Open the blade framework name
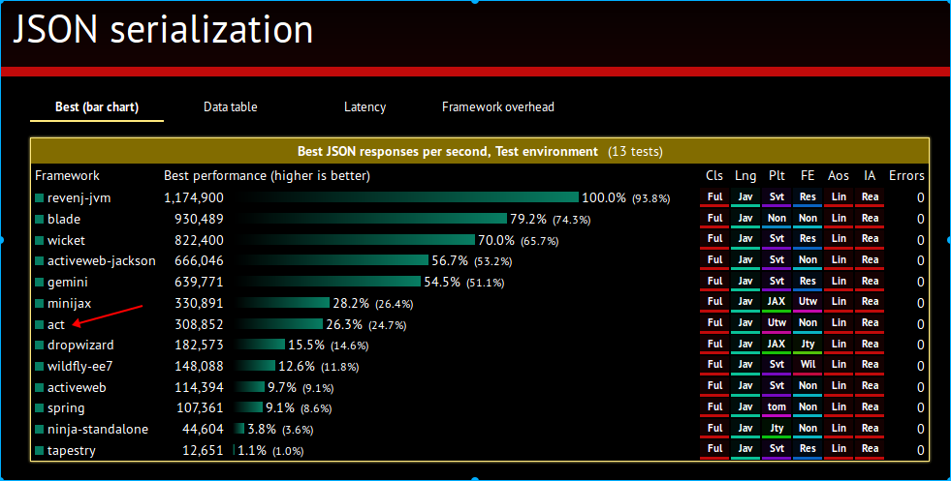This screenshot has height=481, width=951. coord(64,219)
